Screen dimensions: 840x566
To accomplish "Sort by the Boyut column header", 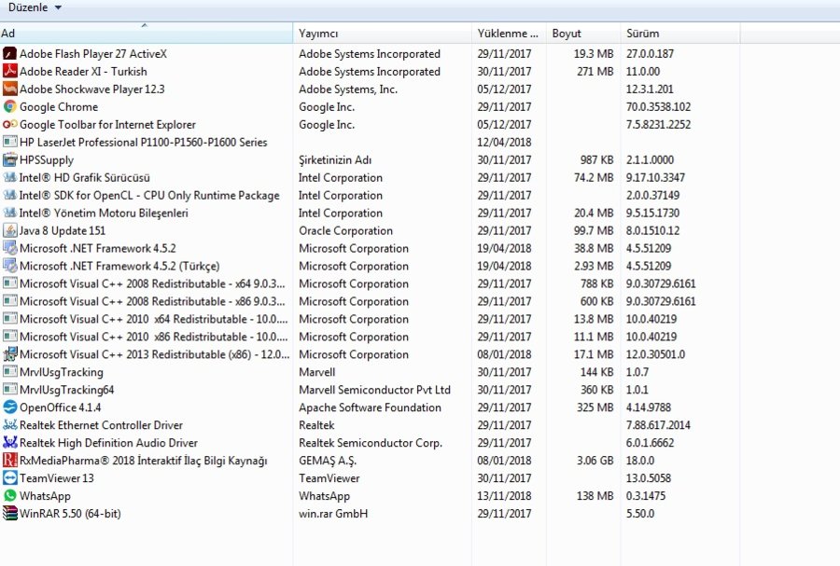I will click(582, 34).
